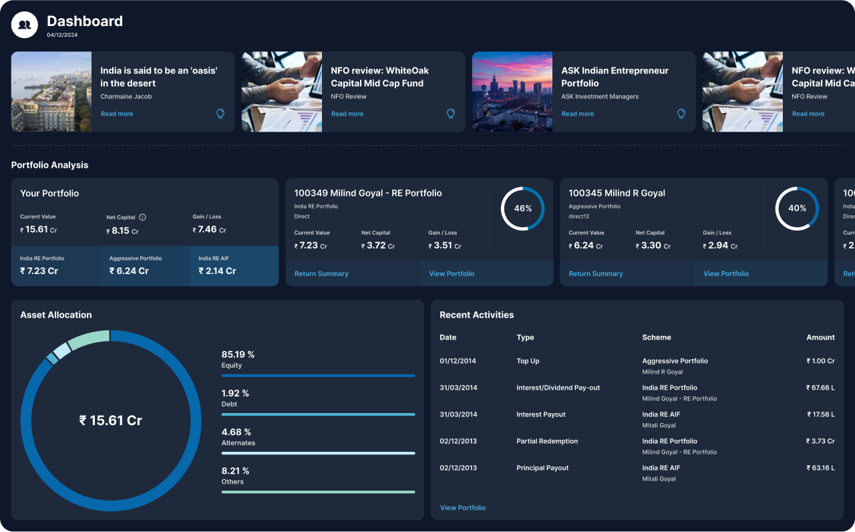Open Read more on ASK Indian Entrepreneur Portfolio
Viewport: 855px width, 532px height.
578,114
